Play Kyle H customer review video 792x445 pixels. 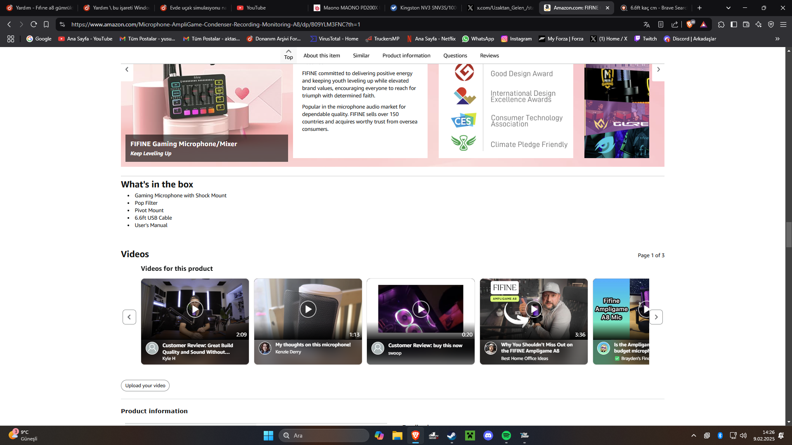click(x=195, y=309)
